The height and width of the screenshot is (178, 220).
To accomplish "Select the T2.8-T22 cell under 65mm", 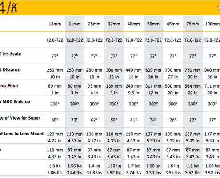I will click(x=173, y=40).
